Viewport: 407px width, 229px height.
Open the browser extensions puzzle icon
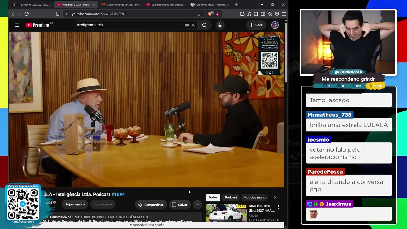[x=242, y=14]
